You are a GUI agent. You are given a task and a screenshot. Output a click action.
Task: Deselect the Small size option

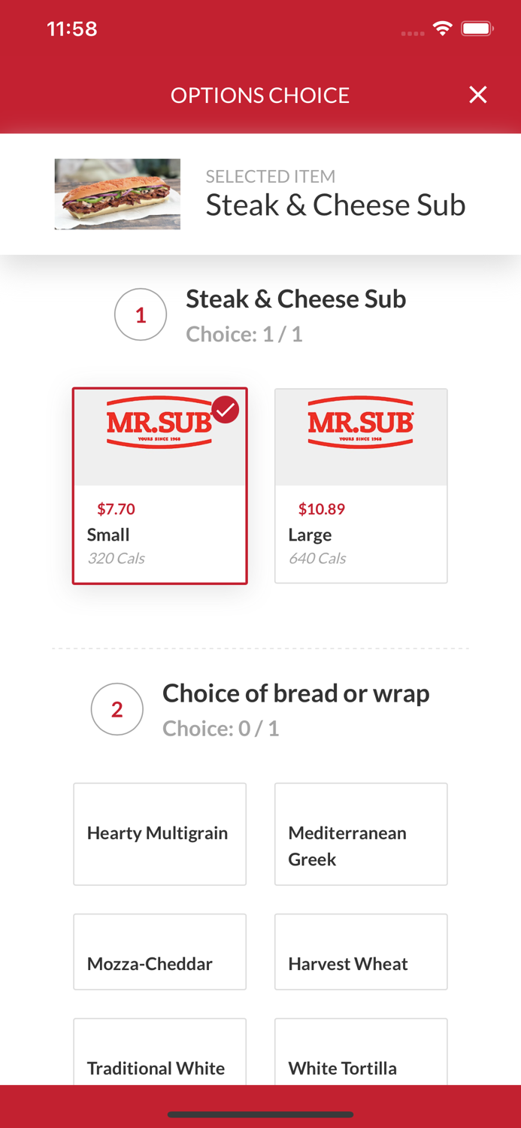[159, 486]
